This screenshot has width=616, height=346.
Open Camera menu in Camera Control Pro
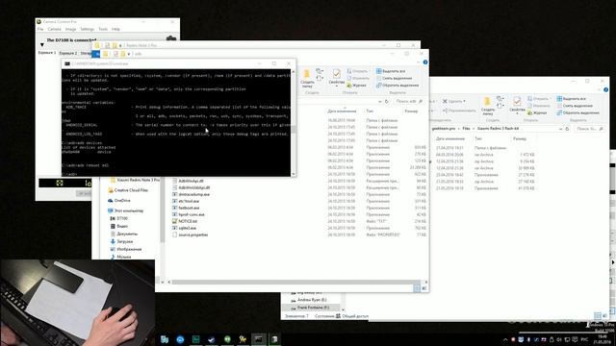[x=54, y=29]
